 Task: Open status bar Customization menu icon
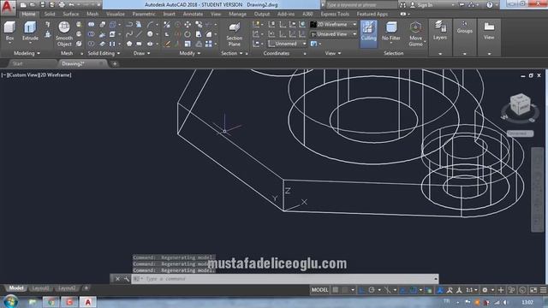pos(544,290)
